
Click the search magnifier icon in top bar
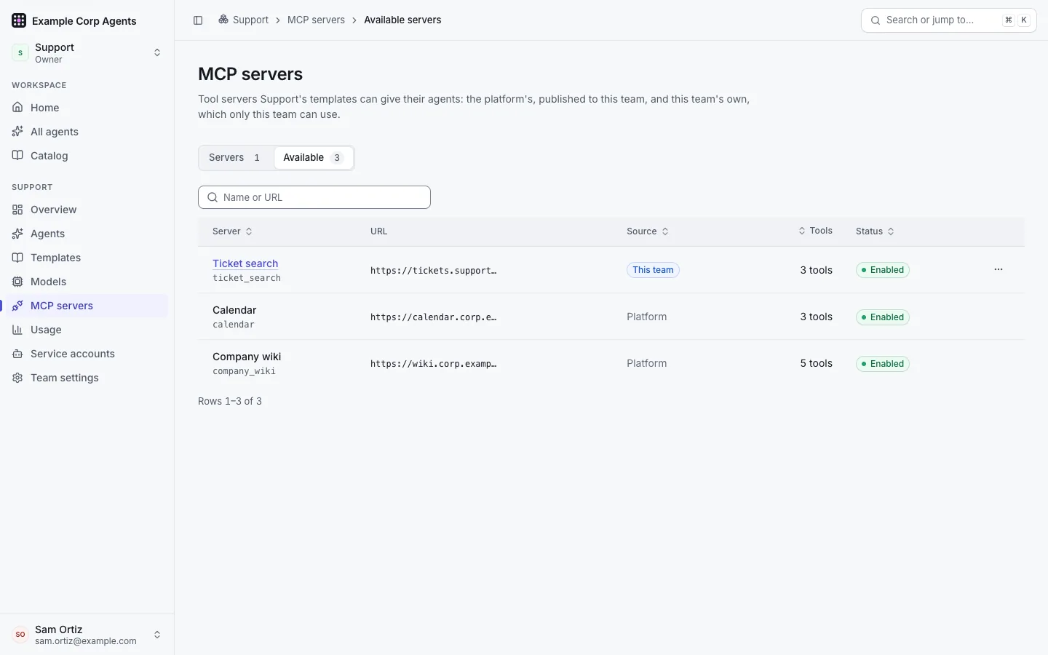[876, 20]
